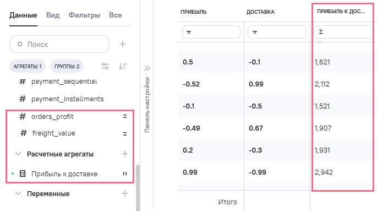377x211 pixels.
Task: Click the Поиск search field
Action: pos(59,44)
